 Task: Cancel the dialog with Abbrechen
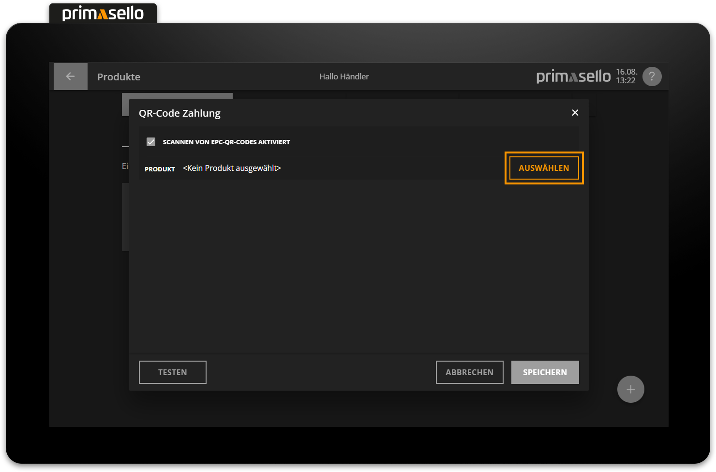click(x=469, y=372)
